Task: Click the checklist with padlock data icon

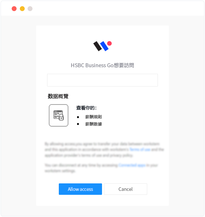Action: point(58,115)
